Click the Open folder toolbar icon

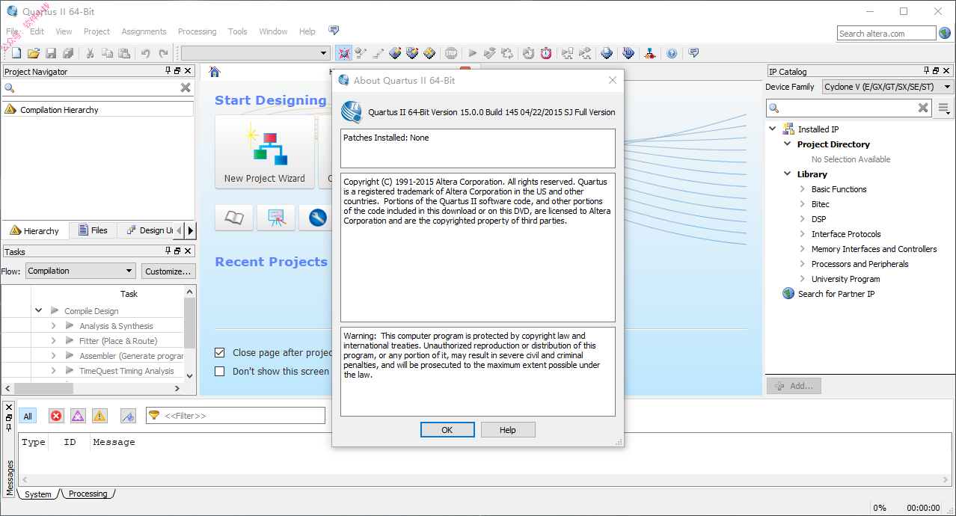coord(33,53)
